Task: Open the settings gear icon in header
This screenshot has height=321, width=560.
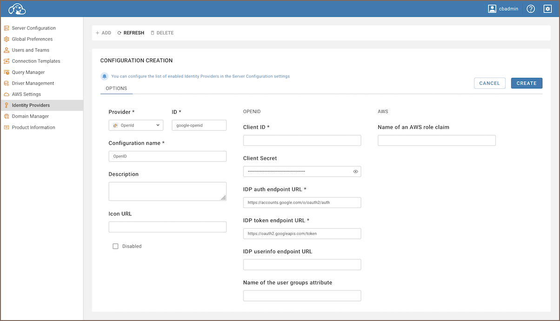Action: coord(547,9)
